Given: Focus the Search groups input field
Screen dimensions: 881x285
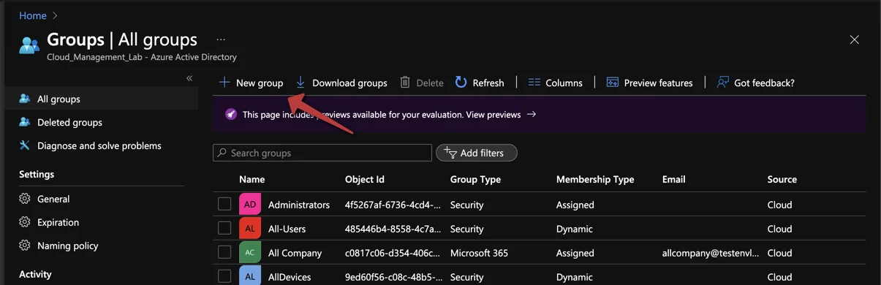Looking at the screenshot, I should pyautogui.click(x=322, y=153).
